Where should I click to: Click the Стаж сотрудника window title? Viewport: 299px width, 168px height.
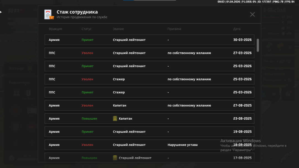coord(77,12)
